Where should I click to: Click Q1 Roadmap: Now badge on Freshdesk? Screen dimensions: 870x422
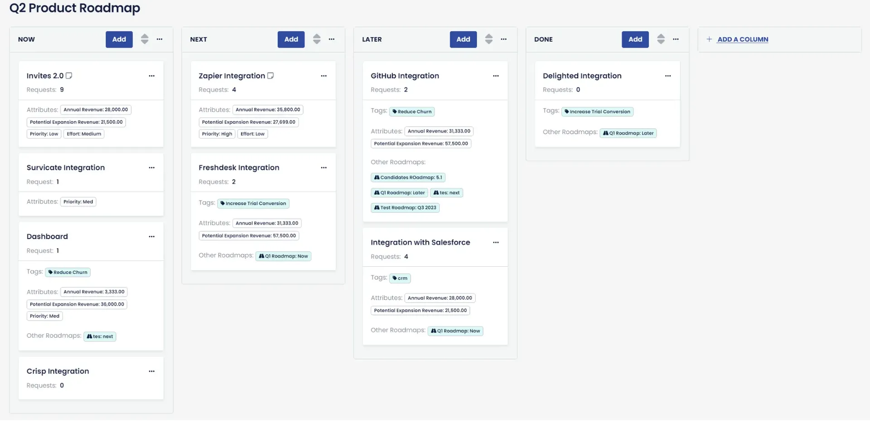point(283,256)
